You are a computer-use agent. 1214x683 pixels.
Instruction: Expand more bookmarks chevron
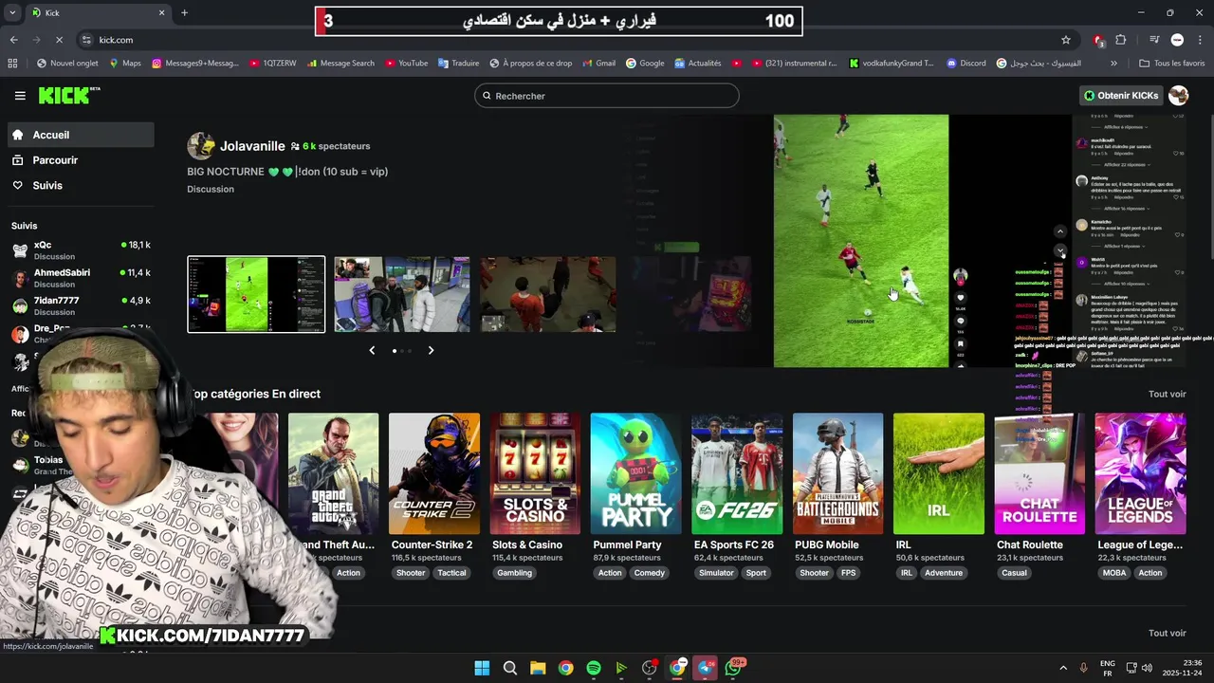click(x=1113, y=64)
